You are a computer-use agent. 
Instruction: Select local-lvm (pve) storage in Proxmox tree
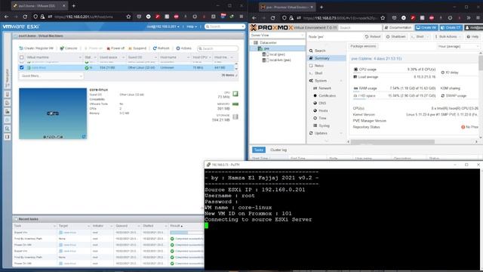pos(280,60)
